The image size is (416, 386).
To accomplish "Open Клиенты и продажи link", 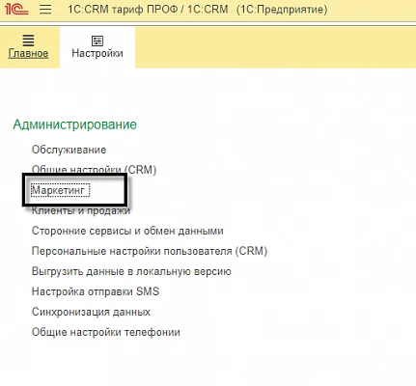I will (x=81, y=210).
